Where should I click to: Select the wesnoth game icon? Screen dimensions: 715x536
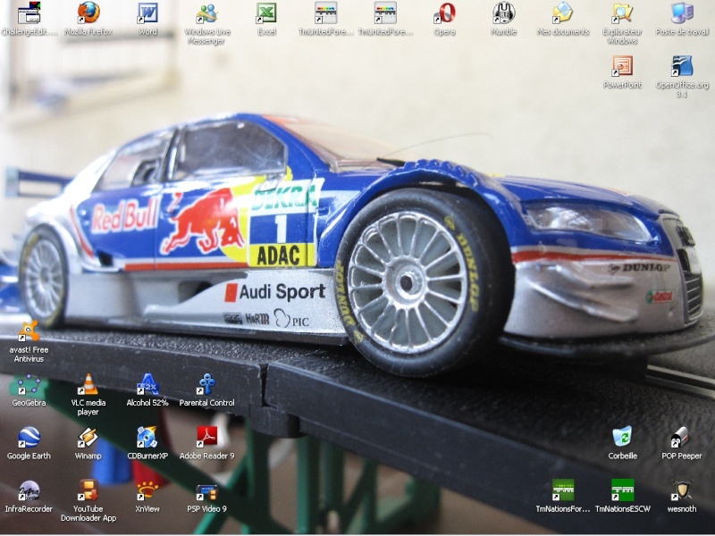click(682, 490)
